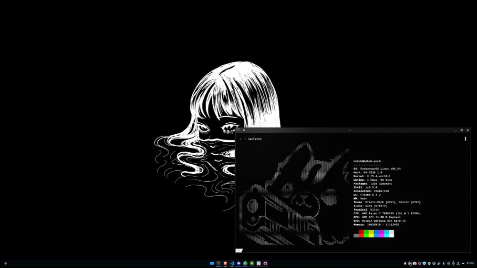Click the scrollbar marker at the terminal's right edge

(466, 139)
